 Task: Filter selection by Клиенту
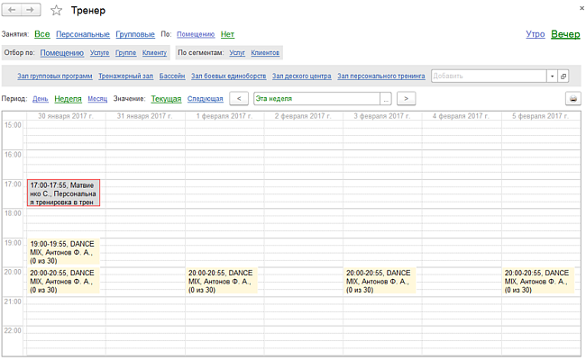154,53
